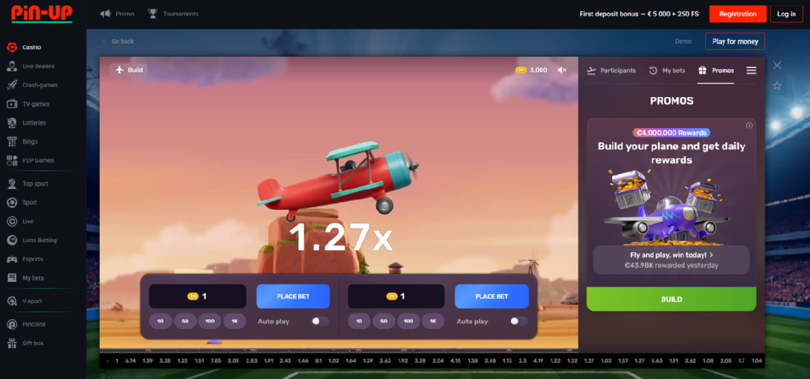Select 1K chip in second bet panel
The height and width of the screenshot is (379, 810).
(x=433, y=321)
